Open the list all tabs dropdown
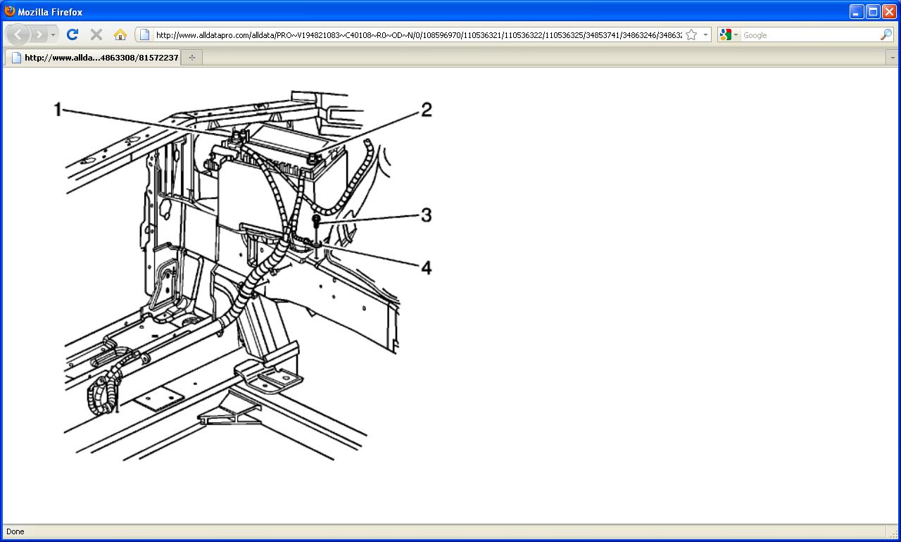The width and height of the screenshot is (901, 542). (x=893, y=58)
